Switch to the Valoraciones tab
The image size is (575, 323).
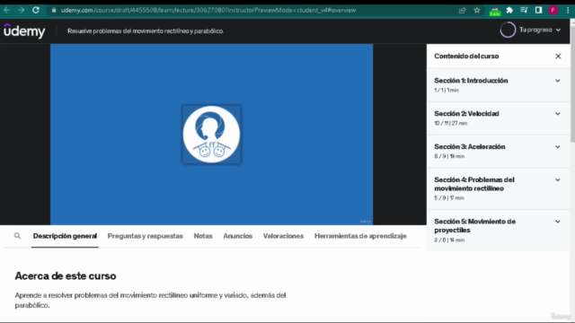[283, 236]
